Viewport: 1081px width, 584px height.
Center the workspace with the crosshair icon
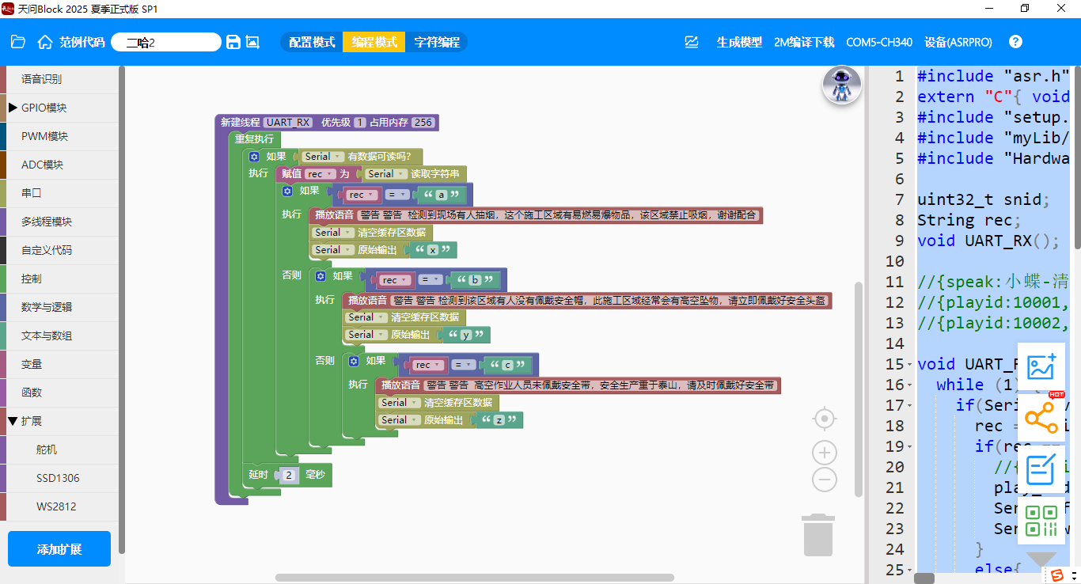pyautogui.click(x=825, y=418)
